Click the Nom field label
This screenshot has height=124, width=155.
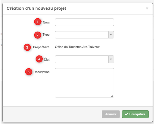46,22
